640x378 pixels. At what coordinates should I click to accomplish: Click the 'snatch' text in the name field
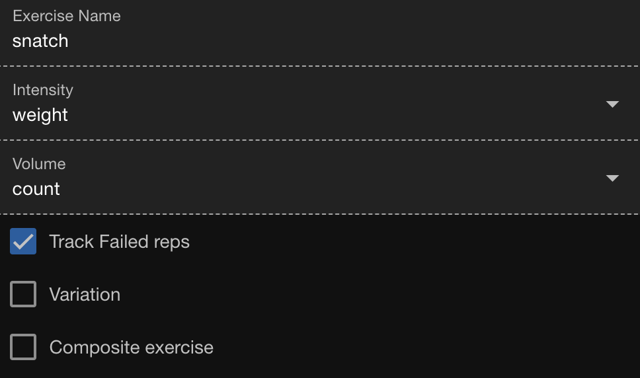(40, 41)
